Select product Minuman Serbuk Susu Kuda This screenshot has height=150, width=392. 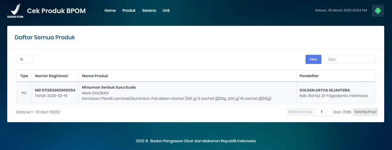click(x=109, y=87)
